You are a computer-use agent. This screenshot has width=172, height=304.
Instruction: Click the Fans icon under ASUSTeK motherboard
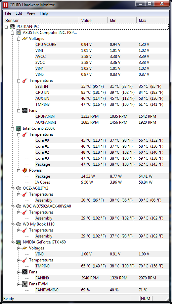[x=25, y=110]
